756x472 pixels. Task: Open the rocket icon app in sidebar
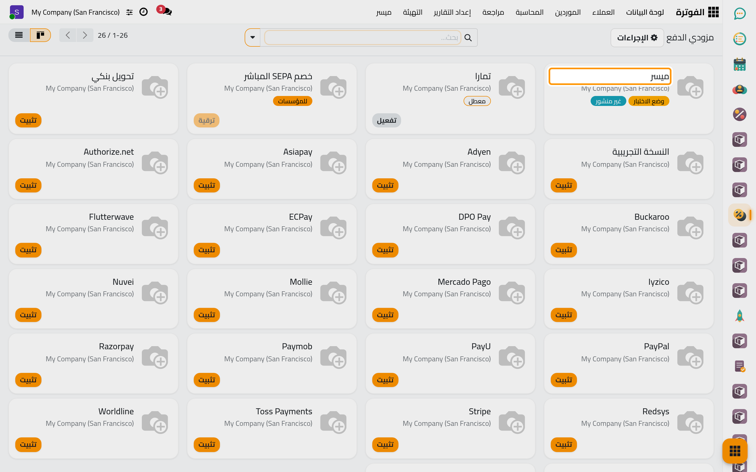pos(739,316)
